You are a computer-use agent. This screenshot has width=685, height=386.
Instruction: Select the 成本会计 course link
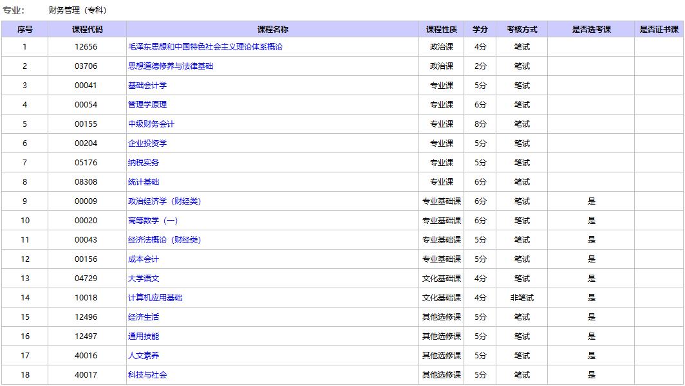click(144, 259)
